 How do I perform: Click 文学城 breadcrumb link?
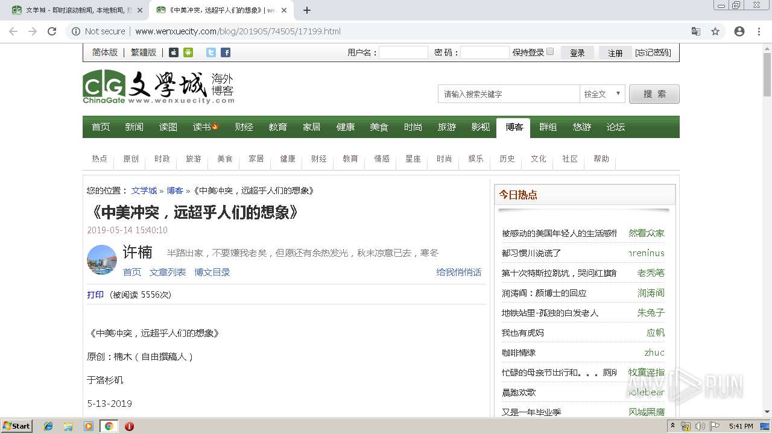coord(144,190)
